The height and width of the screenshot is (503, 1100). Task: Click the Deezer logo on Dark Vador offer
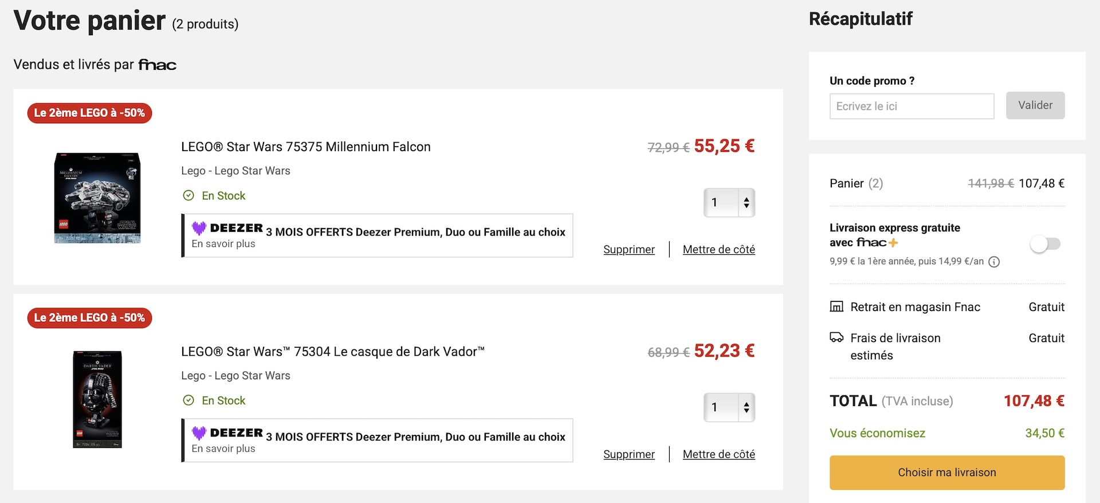pyautogui.click(x=227, y=433)
